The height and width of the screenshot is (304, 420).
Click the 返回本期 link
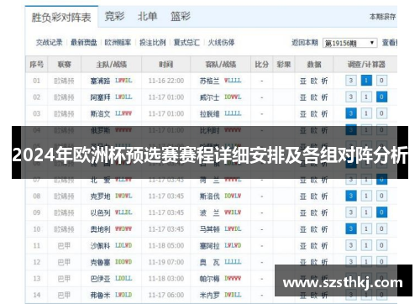click(305, 43)
